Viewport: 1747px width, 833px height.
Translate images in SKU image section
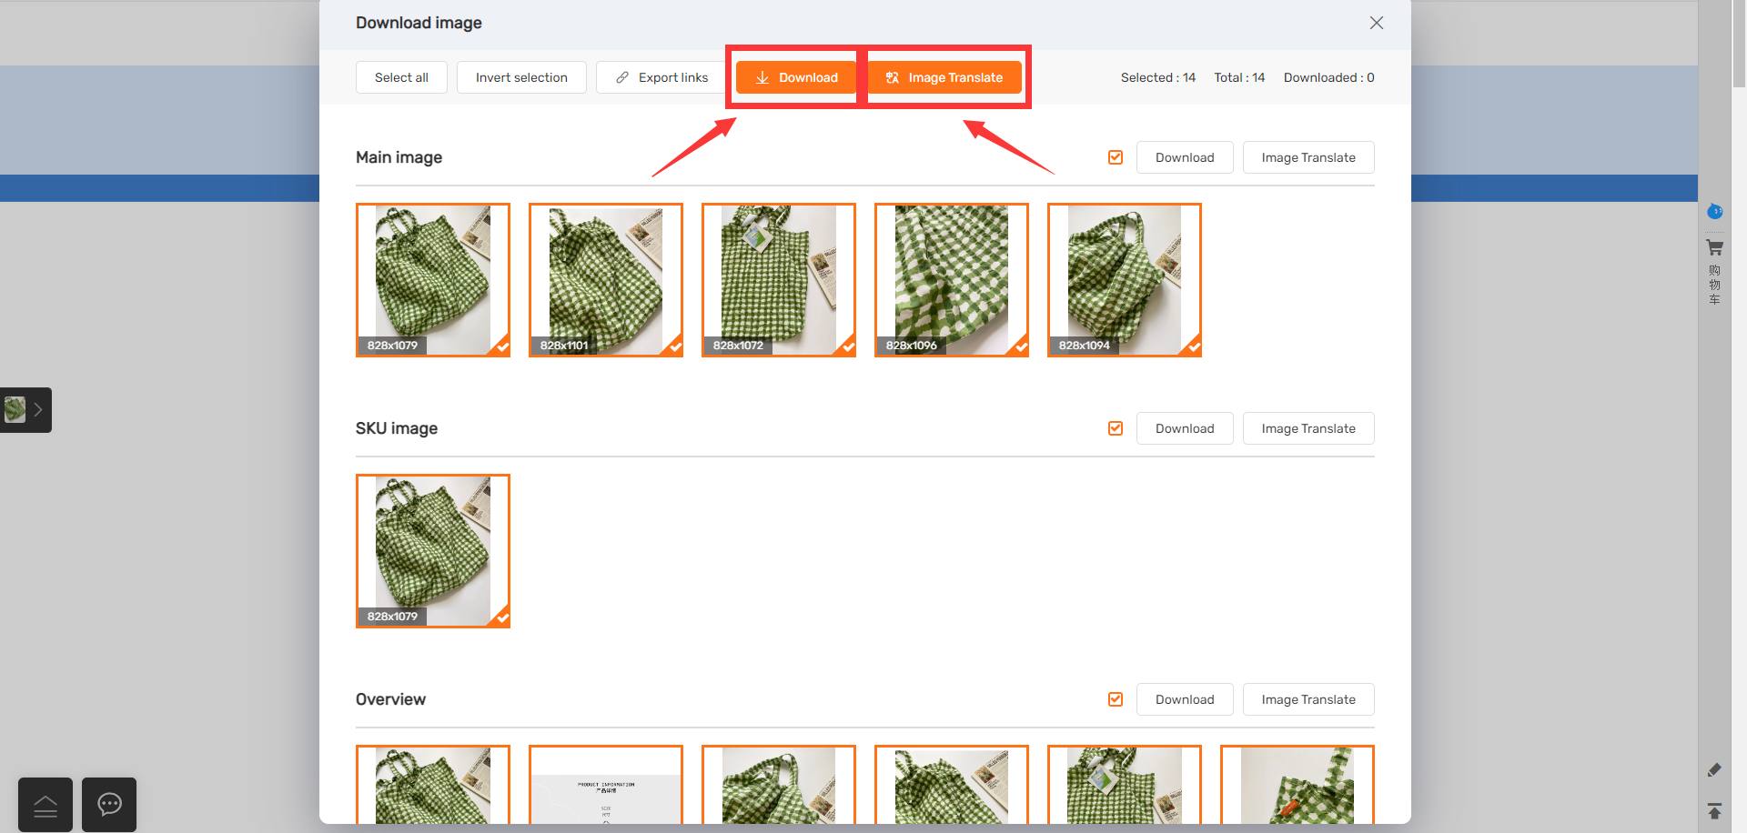(x=1308, y=428)
